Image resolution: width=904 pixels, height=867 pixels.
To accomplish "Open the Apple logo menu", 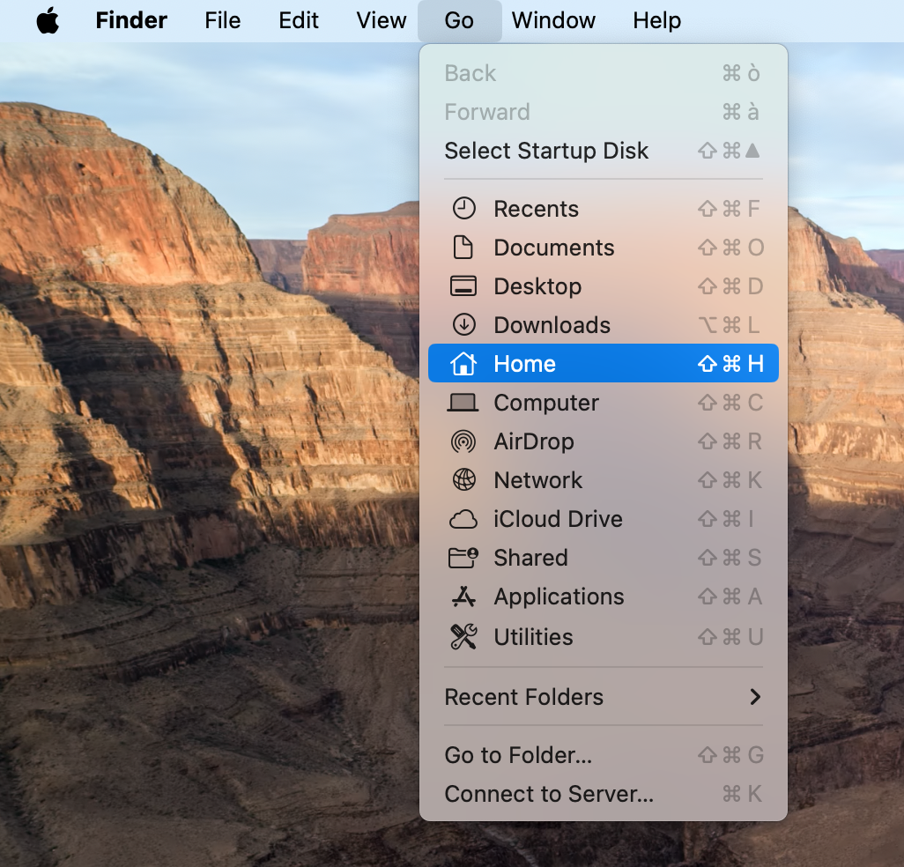I will click(48, 21).
